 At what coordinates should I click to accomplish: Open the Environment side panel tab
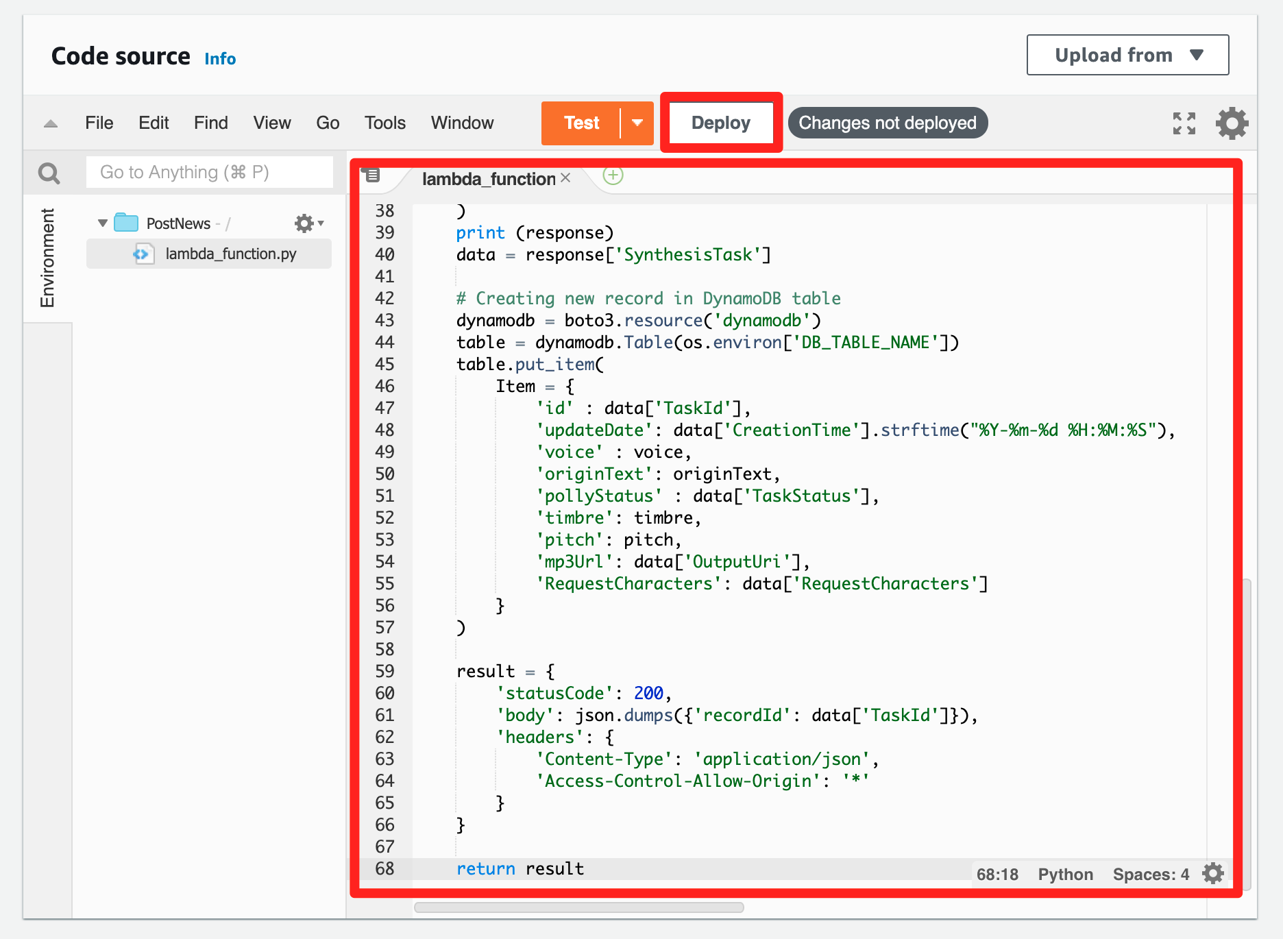(47, 258)
